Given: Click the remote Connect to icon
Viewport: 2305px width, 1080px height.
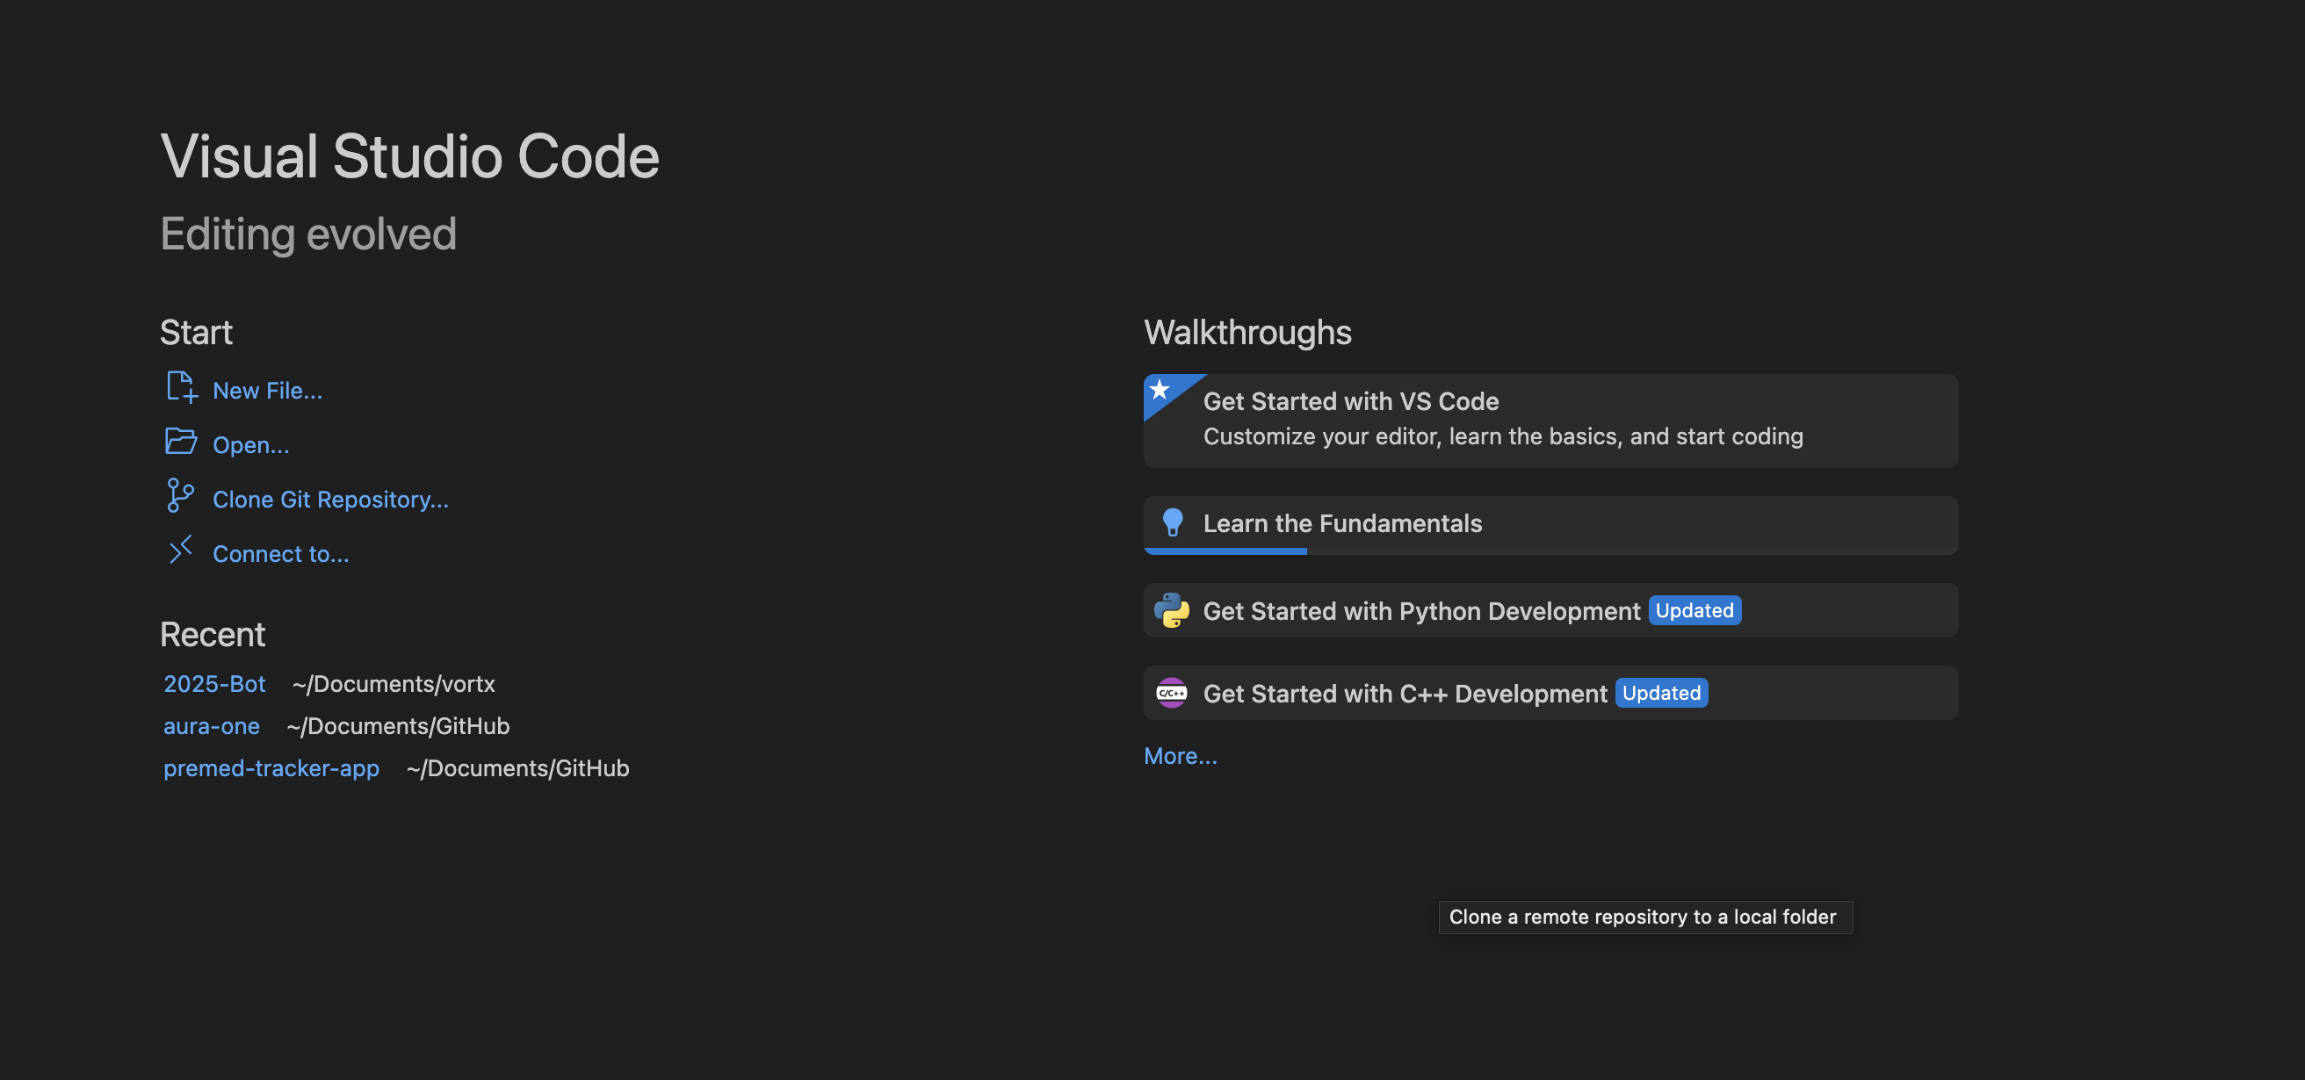Looking at the screenshot, I should pos(181,550).
